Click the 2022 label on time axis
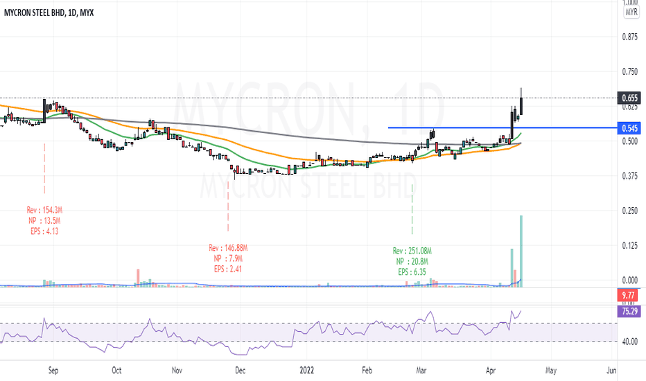This screenshot has height=381, width=646. [x=307, y=371]
